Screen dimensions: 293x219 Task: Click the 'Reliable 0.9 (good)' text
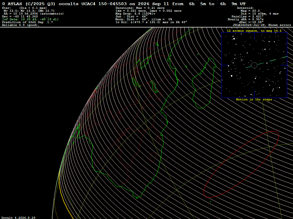click(x=21, y=25)
